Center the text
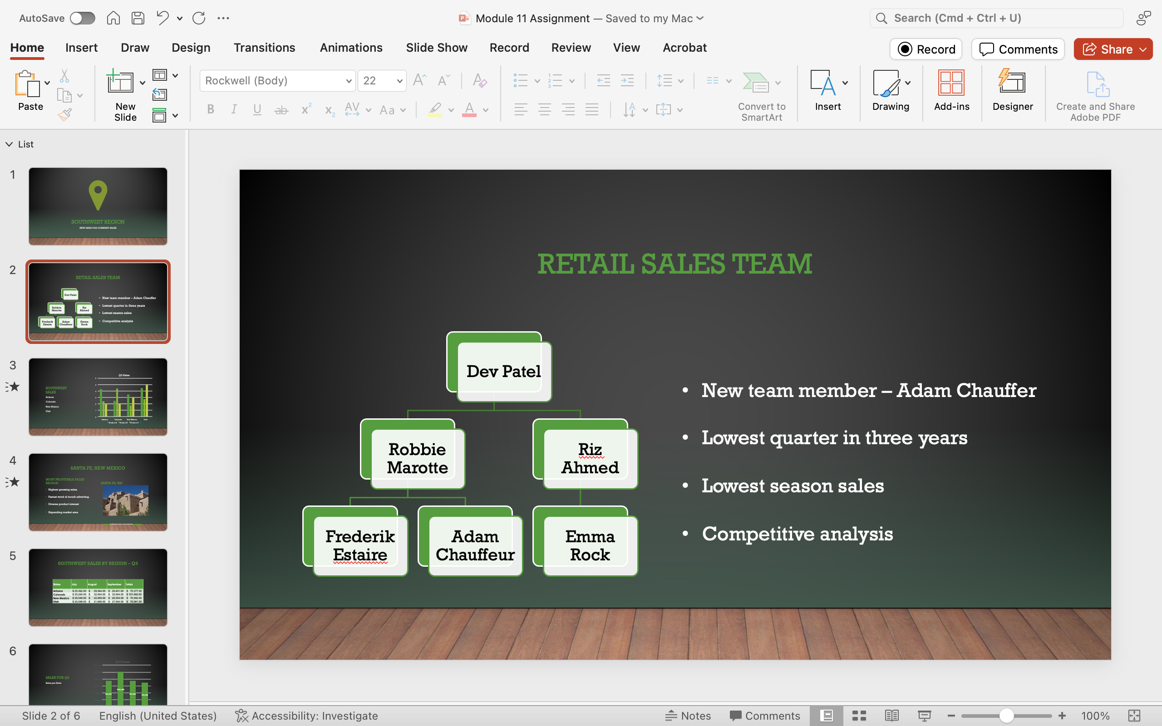This screenshot has width=1162, height=726. 545,109
